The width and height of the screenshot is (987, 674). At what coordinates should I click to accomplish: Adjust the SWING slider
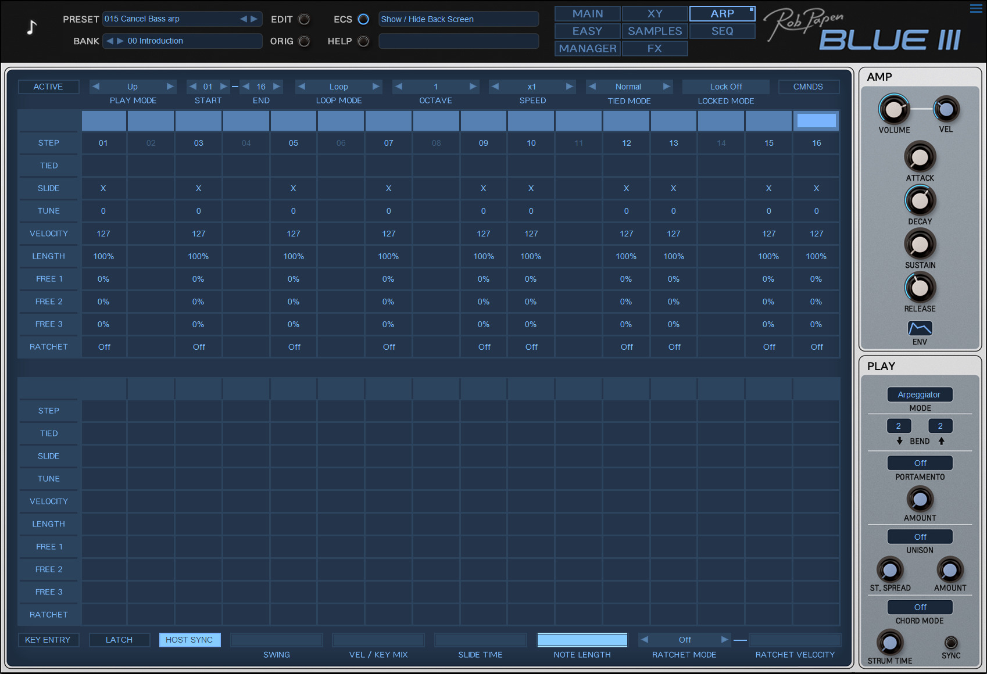coord(277,640)
